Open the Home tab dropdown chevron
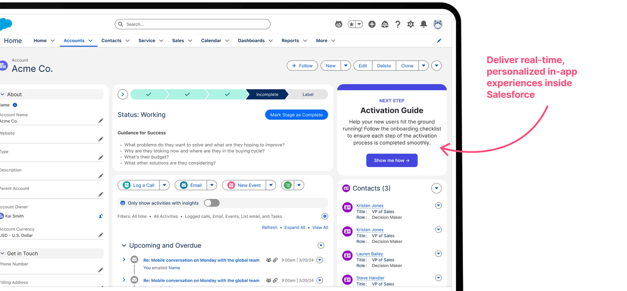The width and height of the screenshot is (627, 291). [x=53, y=41]
